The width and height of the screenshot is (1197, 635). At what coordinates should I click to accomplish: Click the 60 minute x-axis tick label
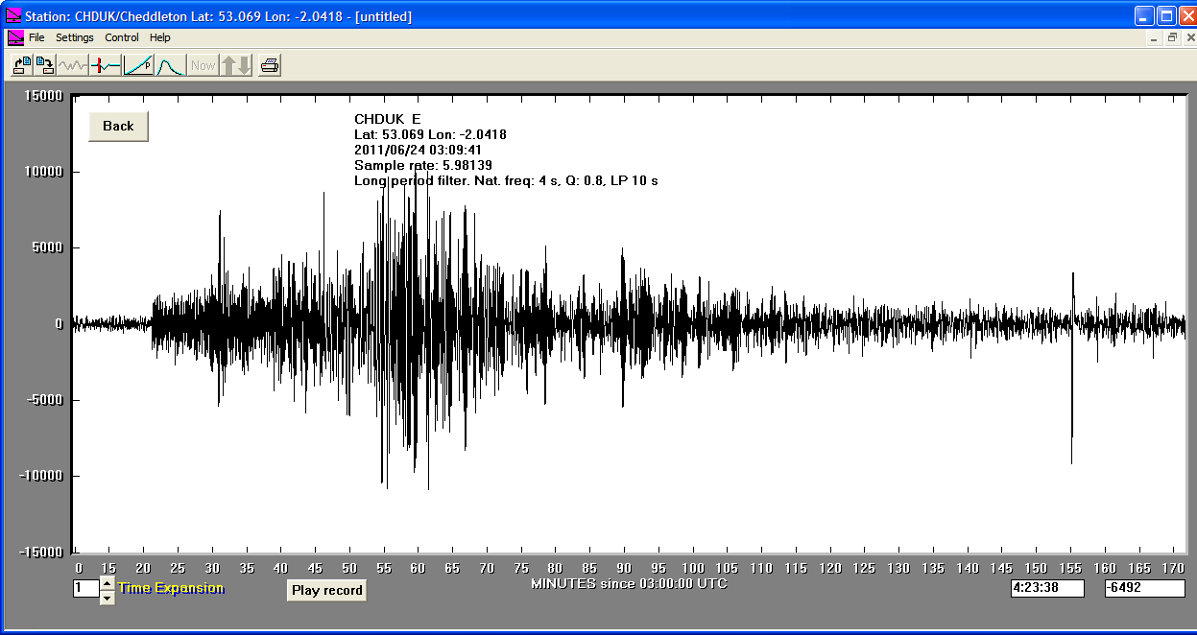click(x=418, y=568)
